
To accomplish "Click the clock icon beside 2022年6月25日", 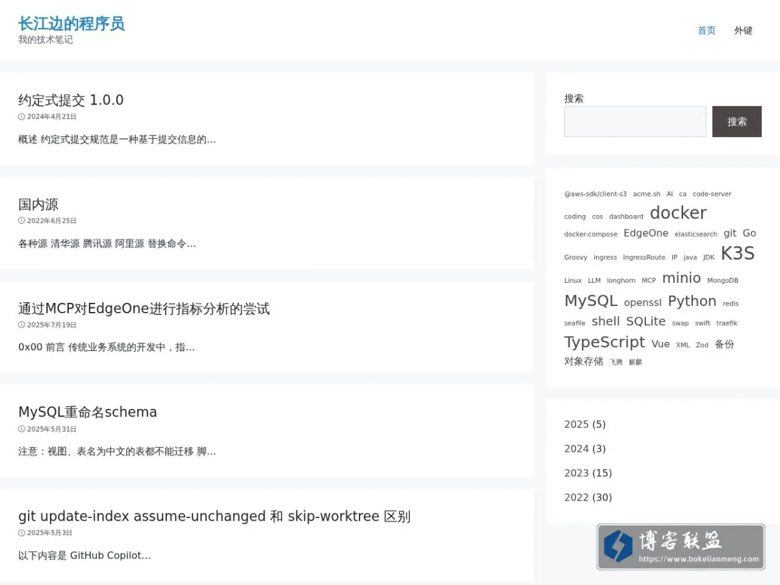I will tap(21, 221).
